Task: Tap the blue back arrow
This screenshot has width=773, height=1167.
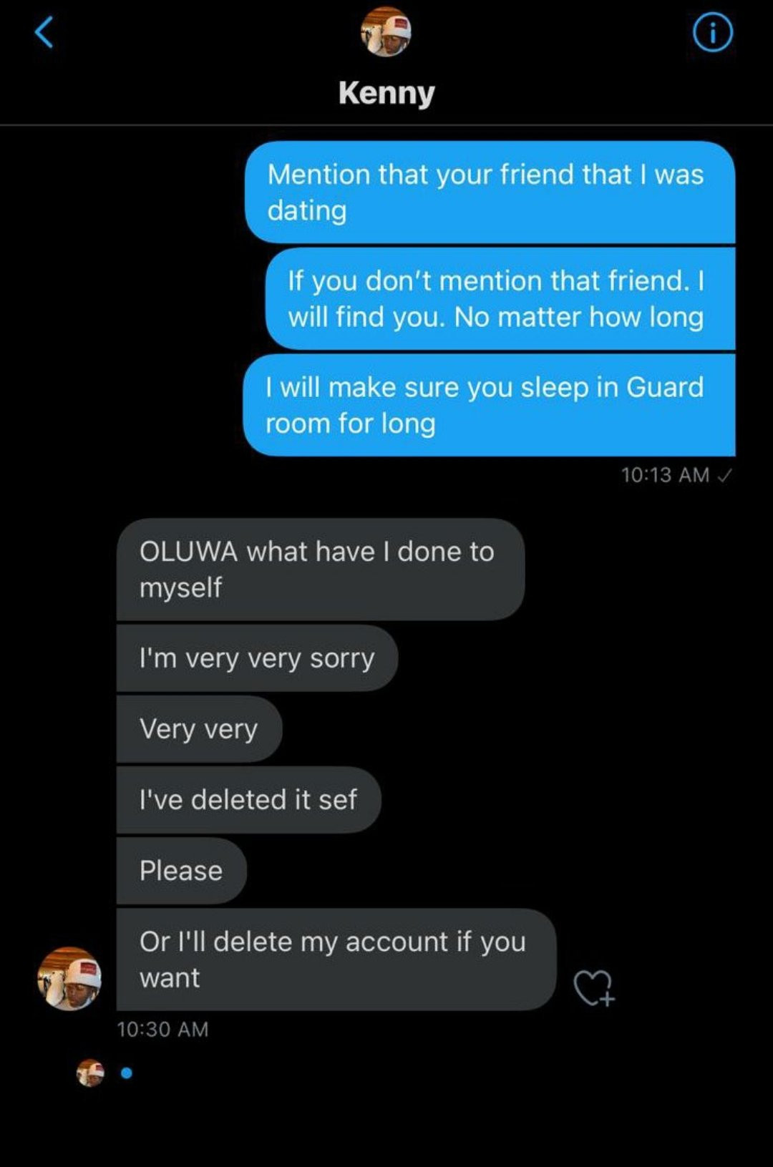Action: pyautogui.click(x=44, y=32)
